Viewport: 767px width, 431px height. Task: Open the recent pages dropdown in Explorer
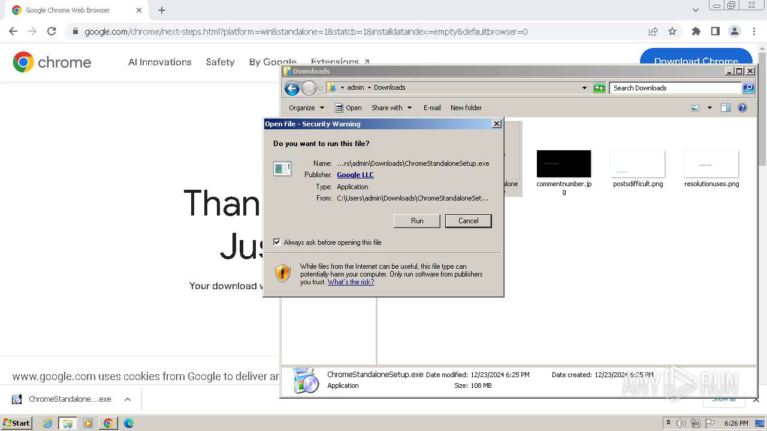click(321, 88)
